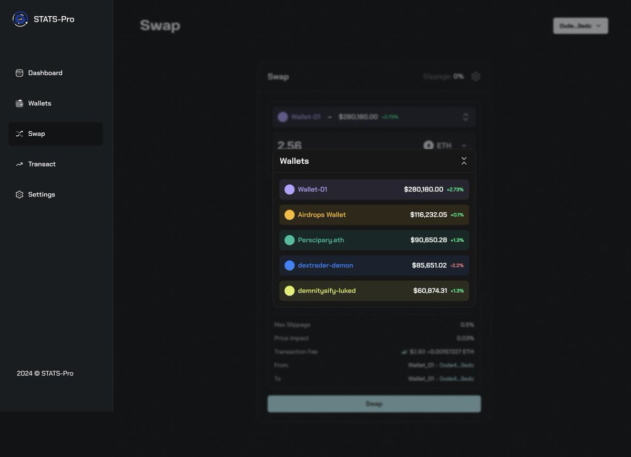Click the Transact trend icon

(19, 164)
